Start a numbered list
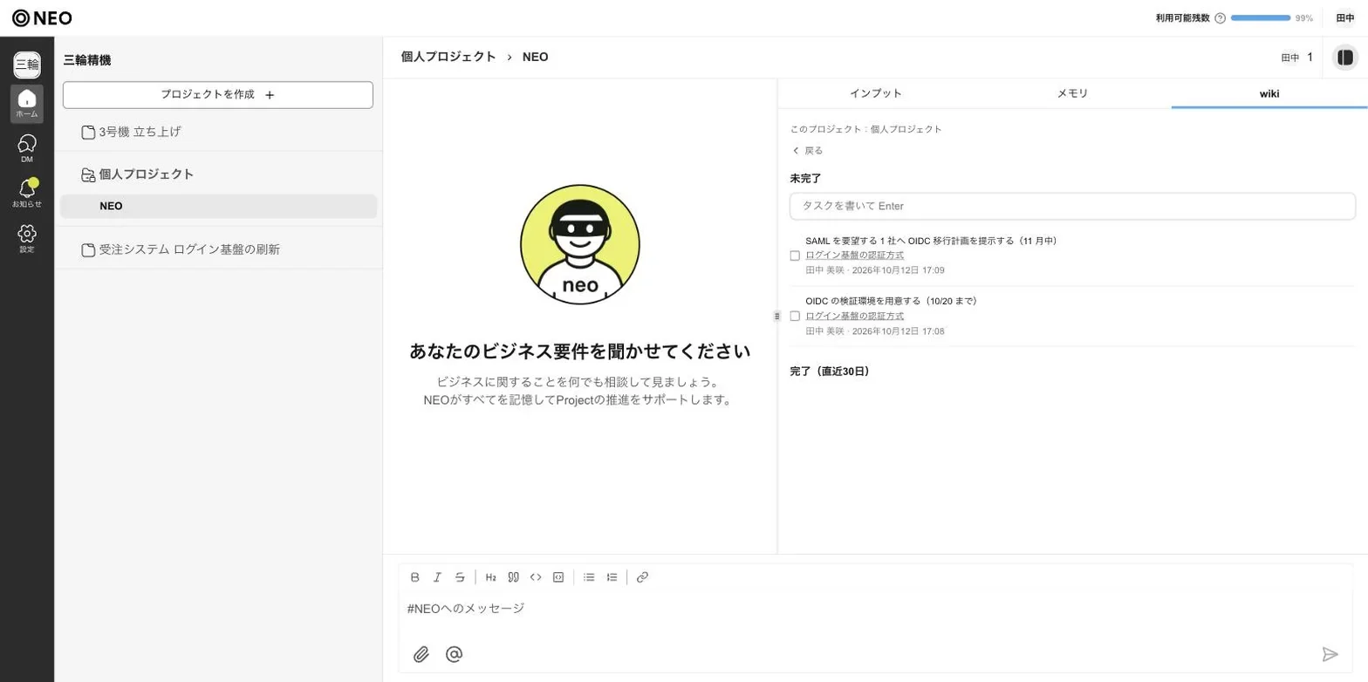The height and width of the screenshot is (682, 1368). [612, 577]
